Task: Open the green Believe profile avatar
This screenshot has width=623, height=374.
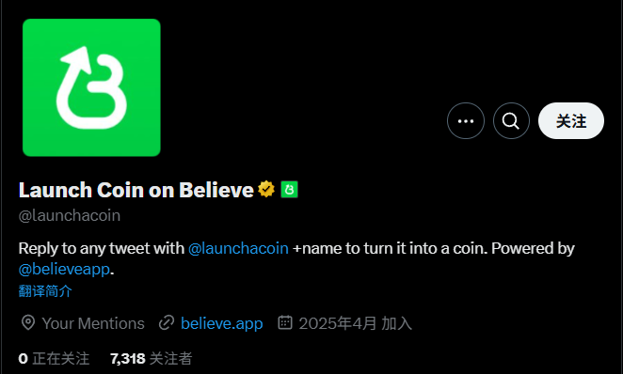Action: pyautogui.click(x=91, y=87)
